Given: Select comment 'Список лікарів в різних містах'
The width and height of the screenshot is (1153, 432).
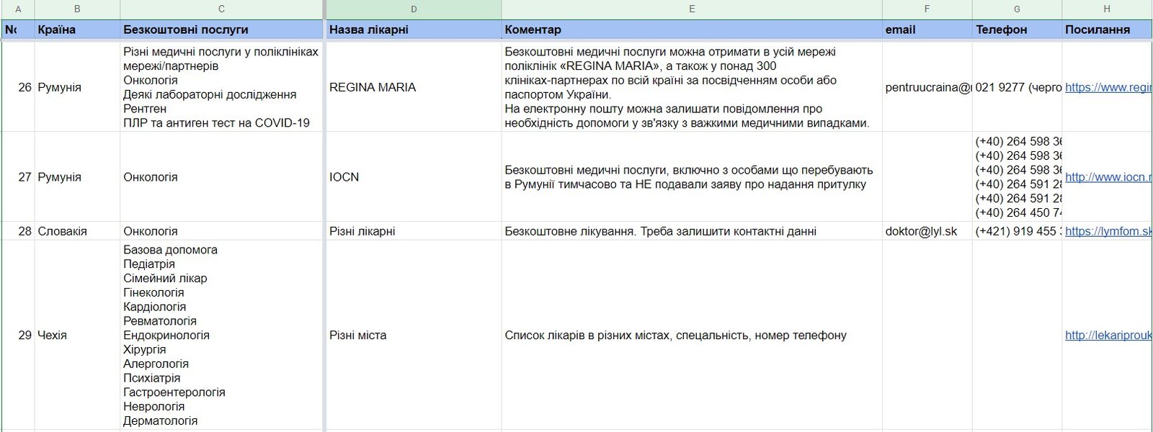Looking at the screenshot, I should tap(692, 336).
